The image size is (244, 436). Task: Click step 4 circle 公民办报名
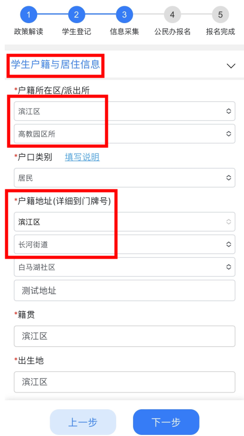tap(172, 15)
